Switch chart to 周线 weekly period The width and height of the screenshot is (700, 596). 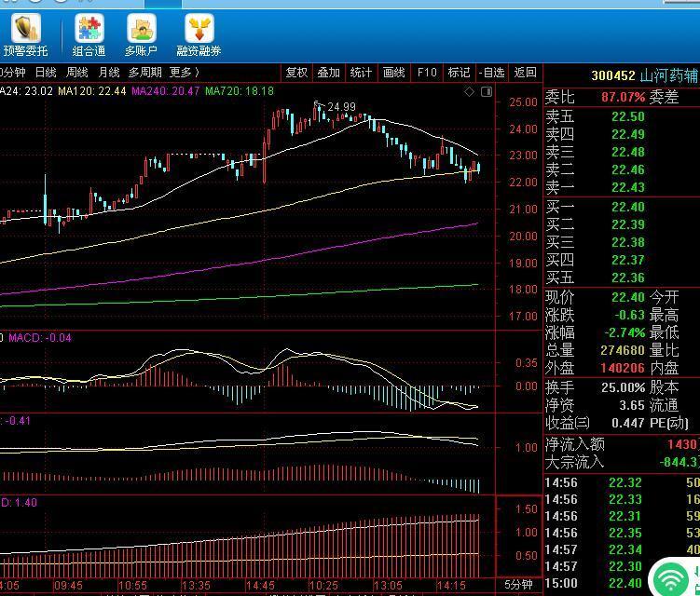77,73
